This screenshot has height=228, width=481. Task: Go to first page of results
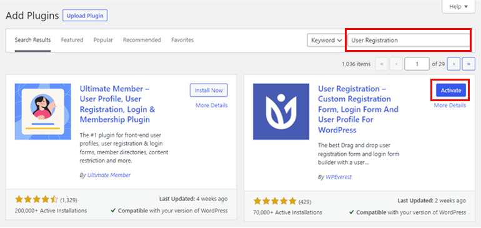click(x=382, y=64)
